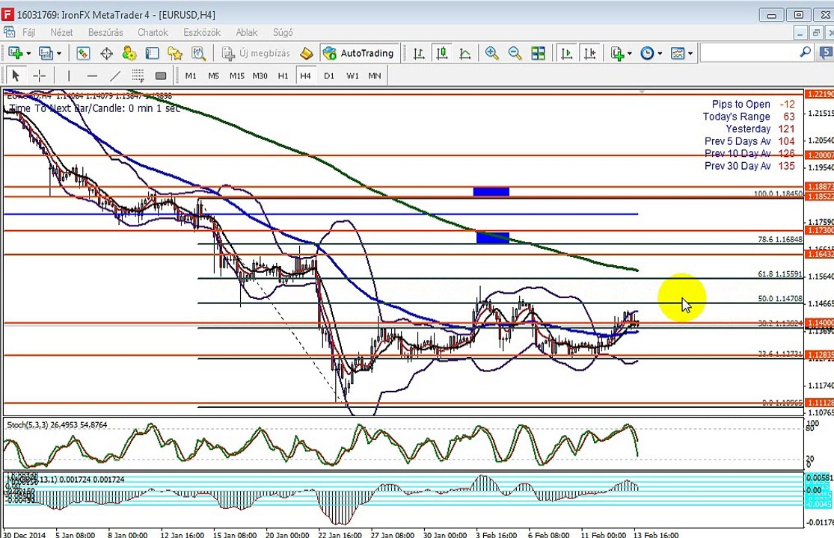The width and height of the screenshot is (834, 538).
Task: Click the Új megbízás button
Action: pyautogui.click(x=257, y=53)
